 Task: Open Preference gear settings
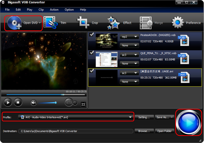[178, 22]
